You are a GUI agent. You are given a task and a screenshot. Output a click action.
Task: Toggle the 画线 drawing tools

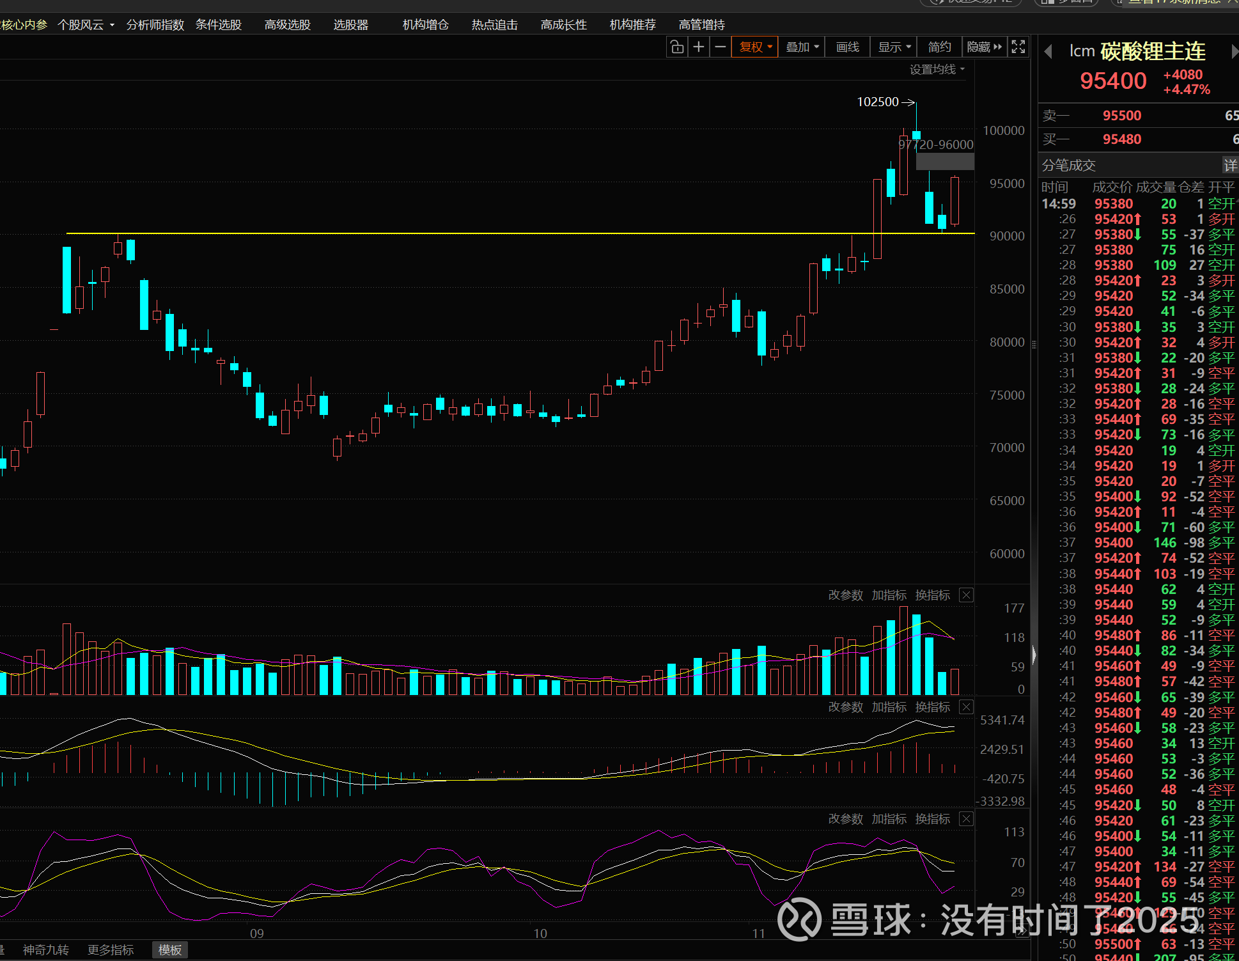tap(847, 47)
